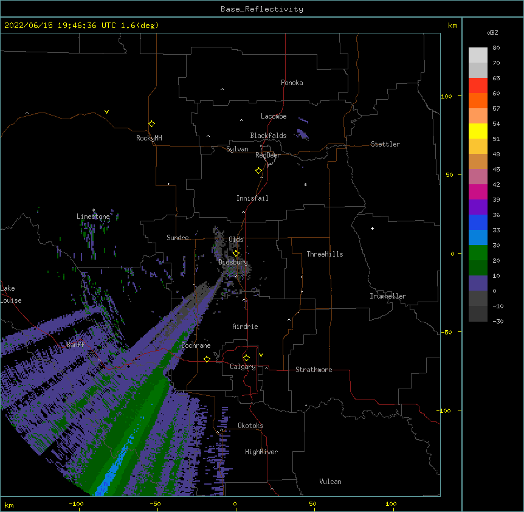Click the Blackfalds label
This screenshot has height=512, width=524.
click(x=268, y=136)
